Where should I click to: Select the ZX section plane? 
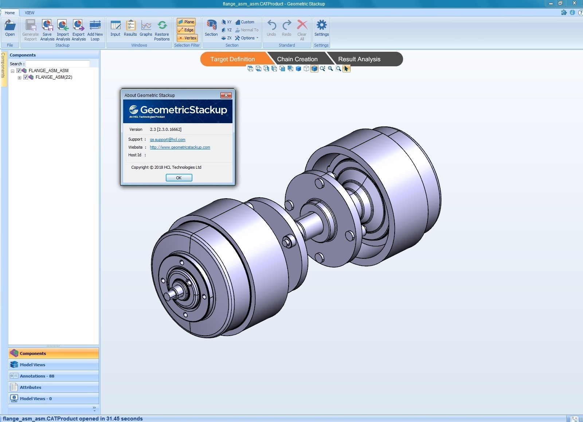(x=226, y=38)
